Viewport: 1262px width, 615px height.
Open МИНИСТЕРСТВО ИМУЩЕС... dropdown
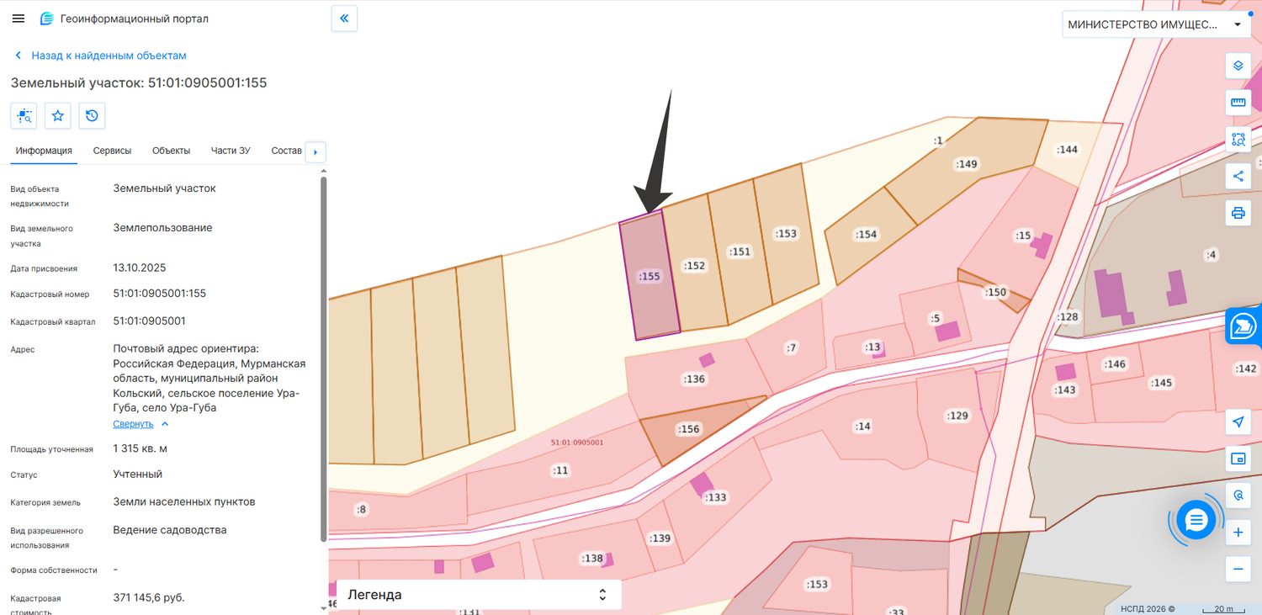pyautogui.click(x=1156, y=24)
